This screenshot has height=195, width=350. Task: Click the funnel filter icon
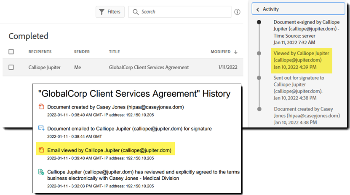pos(102,12)
